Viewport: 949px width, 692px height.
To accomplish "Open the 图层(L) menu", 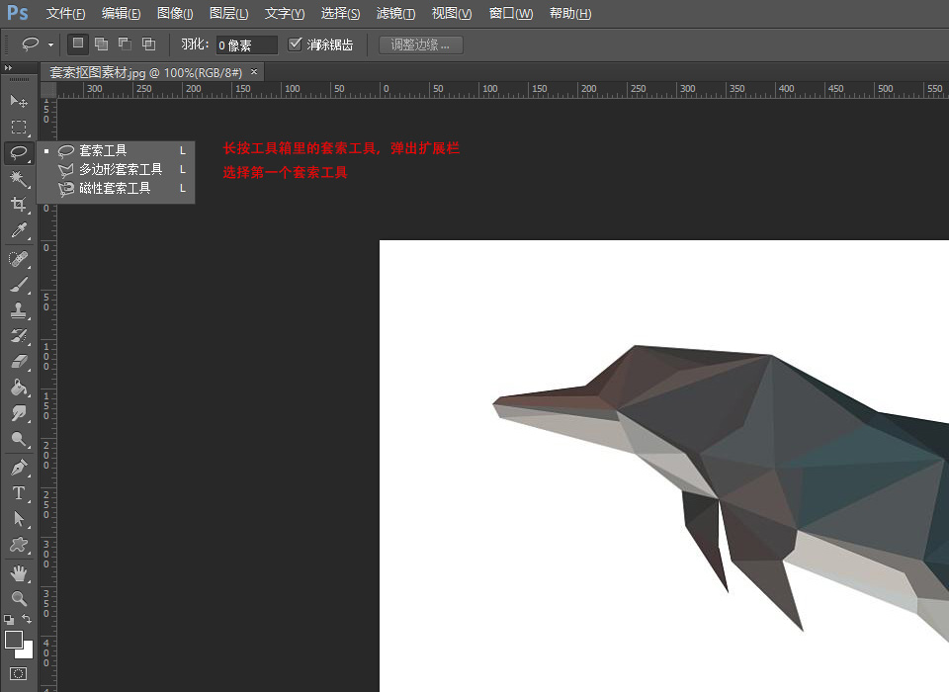I will click(x=229, y=14).
